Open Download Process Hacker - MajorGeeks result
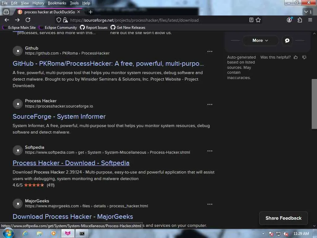This screenshot has width=317, height=238. point(73,217)
